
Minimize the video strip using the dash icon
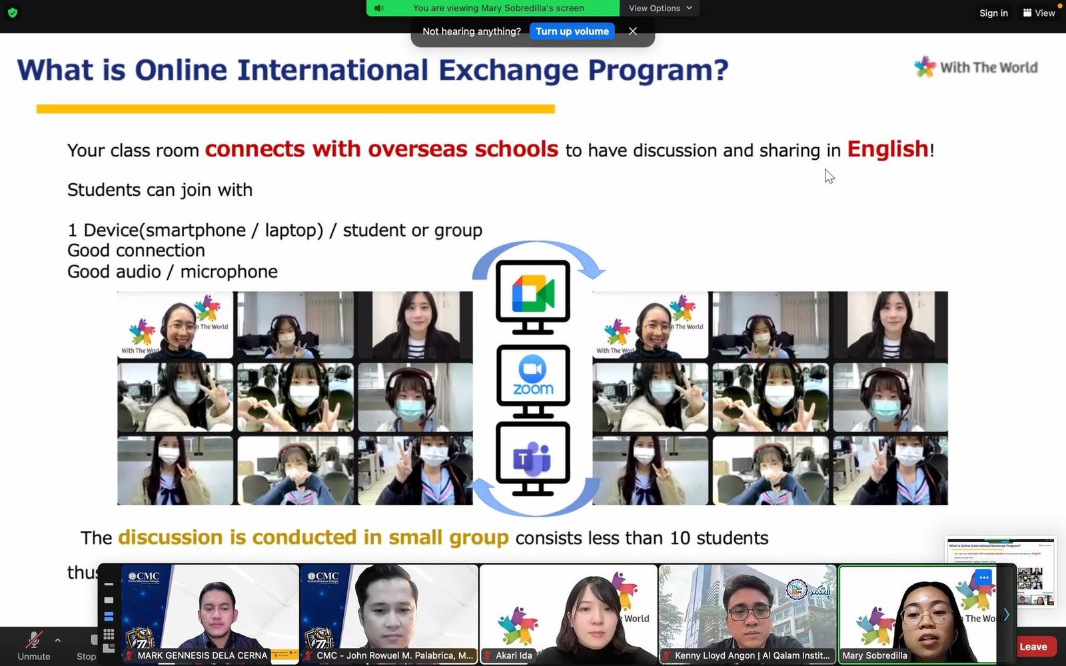(109, 584)
